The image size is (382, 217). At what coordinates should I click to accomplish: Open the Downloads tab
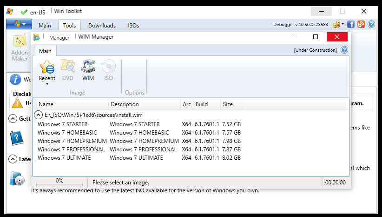coord(102,26)
